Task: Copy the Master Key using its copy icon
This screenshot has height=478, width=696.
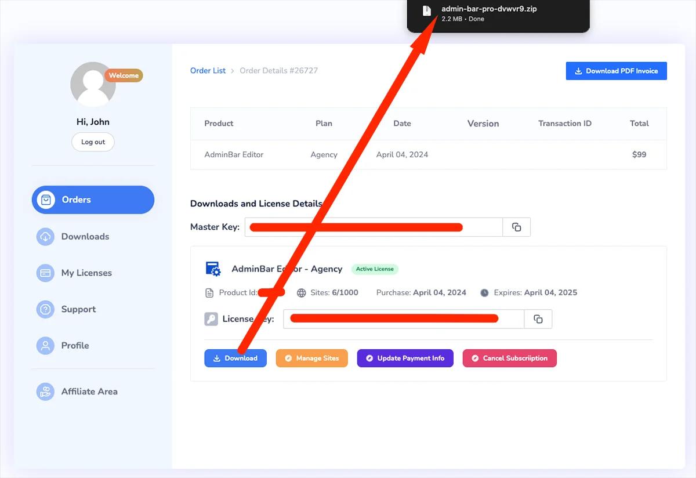Action: pos(516,227)
